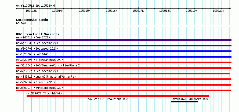Click the DGV Structural Variants track title

(38, 34)
